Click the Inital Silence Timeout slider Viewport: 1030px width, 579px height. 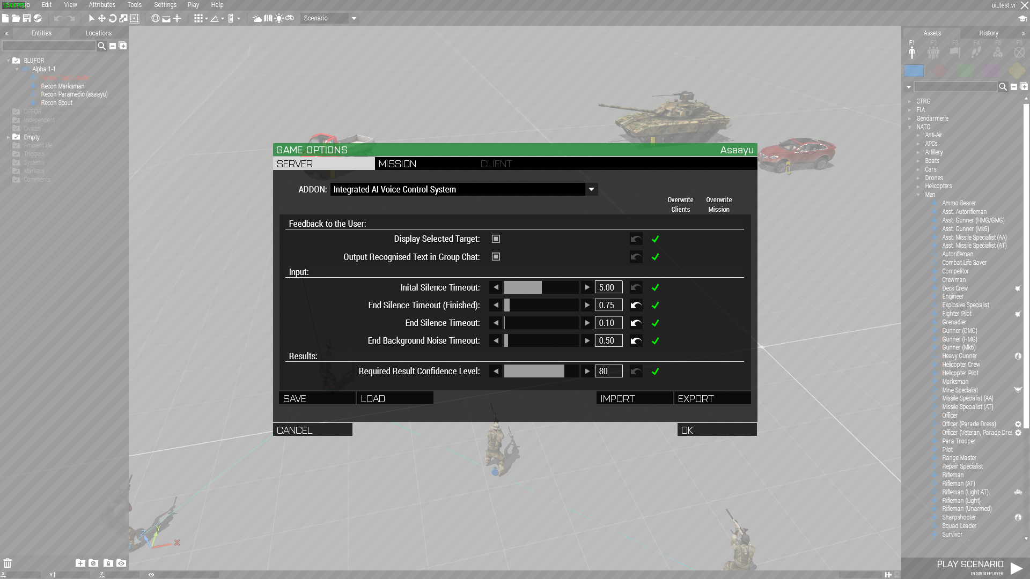point(541,287)
